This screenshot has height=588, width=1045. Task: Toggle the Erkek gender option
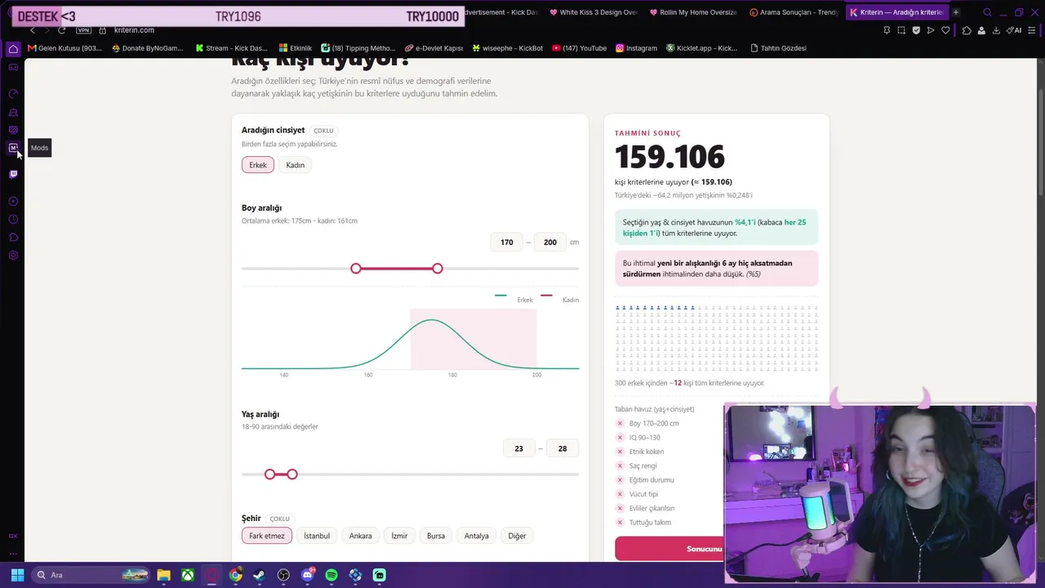coord(258,165)
